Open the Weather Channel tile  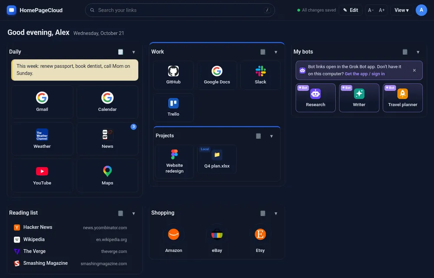42,139
